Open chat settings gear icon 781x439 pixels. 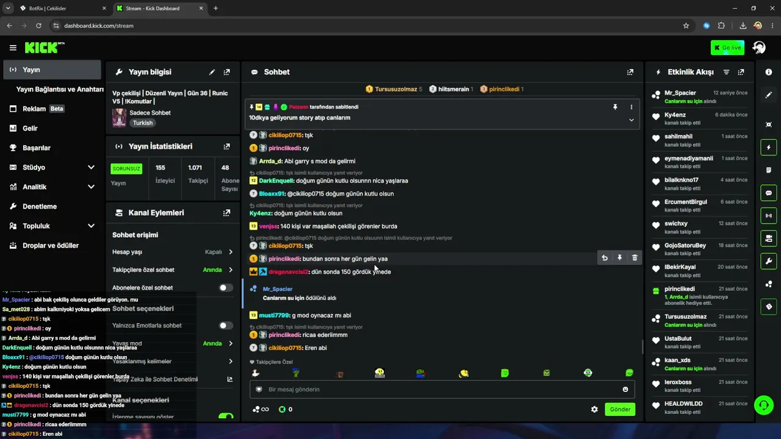pyautogui.click(x=594, y=409)
